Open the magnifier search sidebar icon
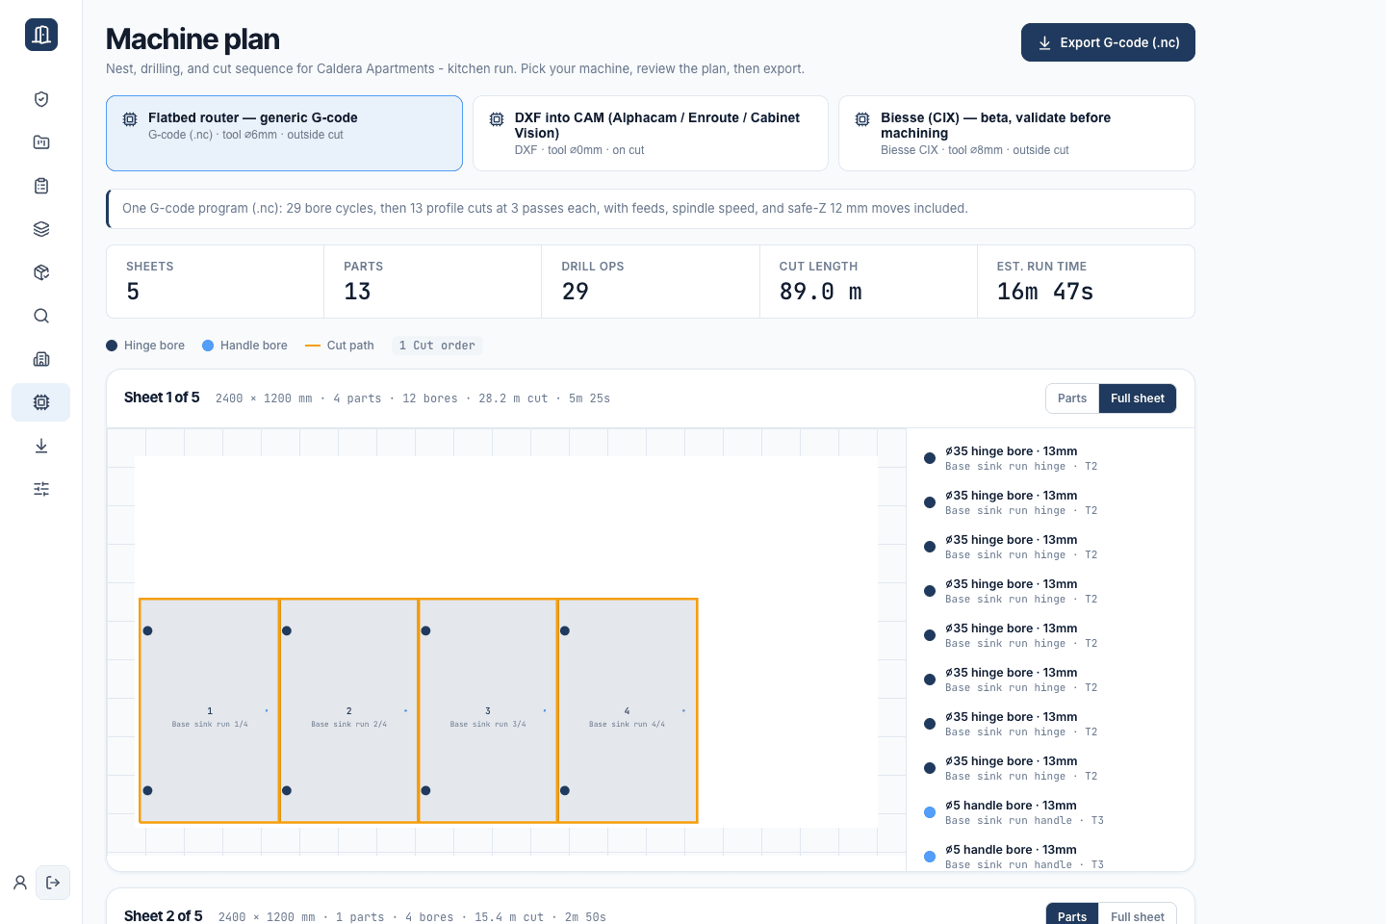1386x924 pixels. tap(41, 316)
